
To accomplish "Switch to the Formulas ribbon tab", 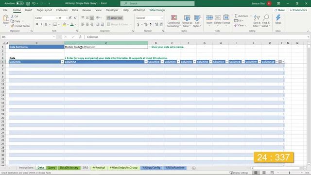I will pyautogui.click(x=62, y=10).
